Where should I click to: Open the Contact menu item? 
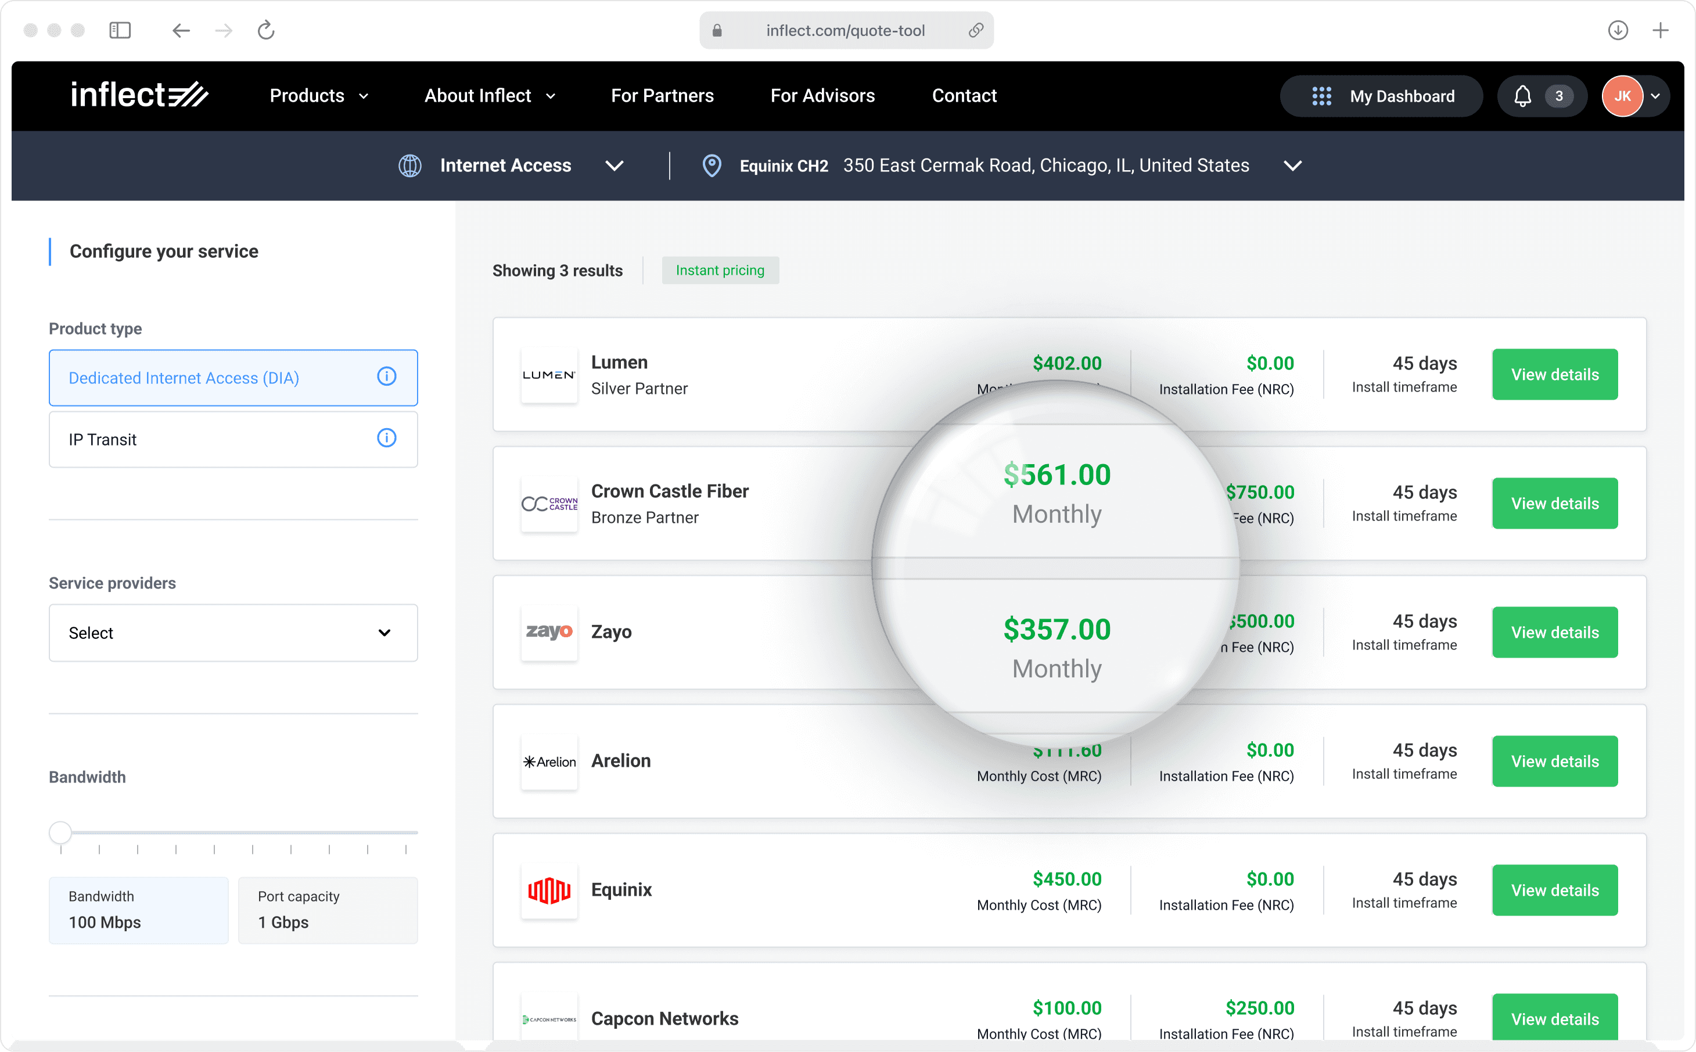964,96
